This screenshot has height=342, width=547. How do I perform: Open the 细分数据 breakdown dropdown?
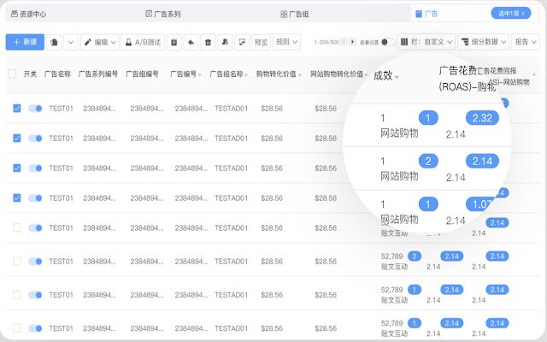(484, 42)
